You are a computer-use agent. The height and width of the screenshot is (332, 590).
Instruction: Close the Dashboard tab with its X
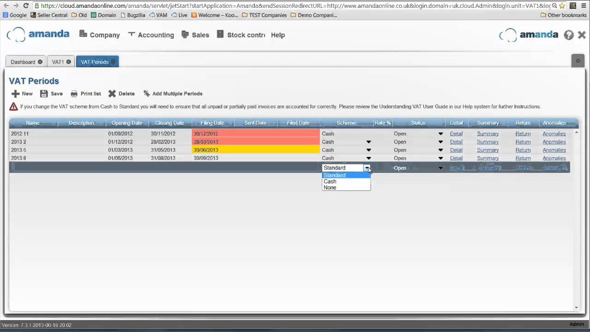(40, 62)
